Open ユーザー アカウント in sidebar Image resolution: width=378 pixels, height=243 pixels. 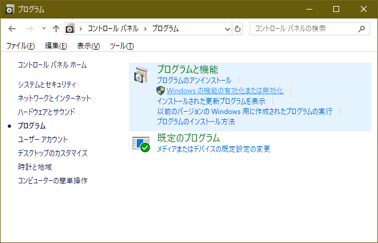point(42,139)
